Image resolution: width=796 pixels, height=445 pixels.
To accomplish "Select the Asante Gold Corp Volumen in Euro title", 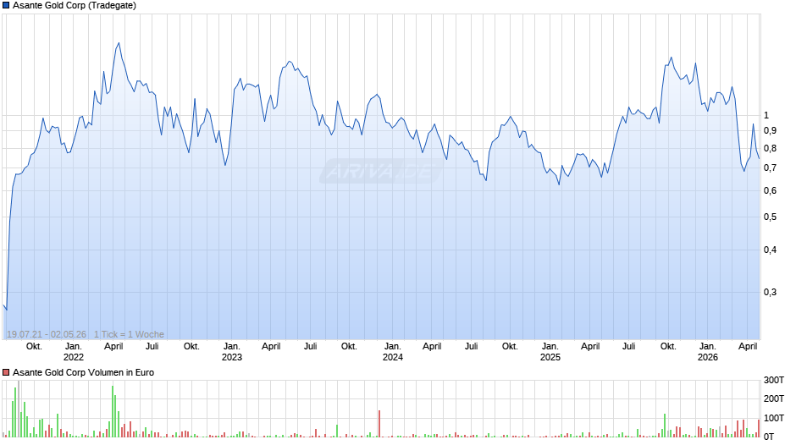I will tap(83, 372).
